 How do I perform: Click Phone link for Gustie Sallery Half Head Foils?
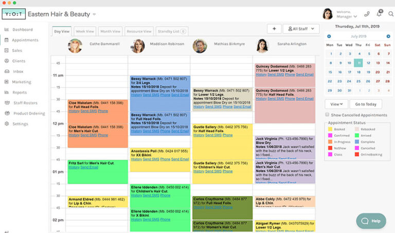click(227, 135)
